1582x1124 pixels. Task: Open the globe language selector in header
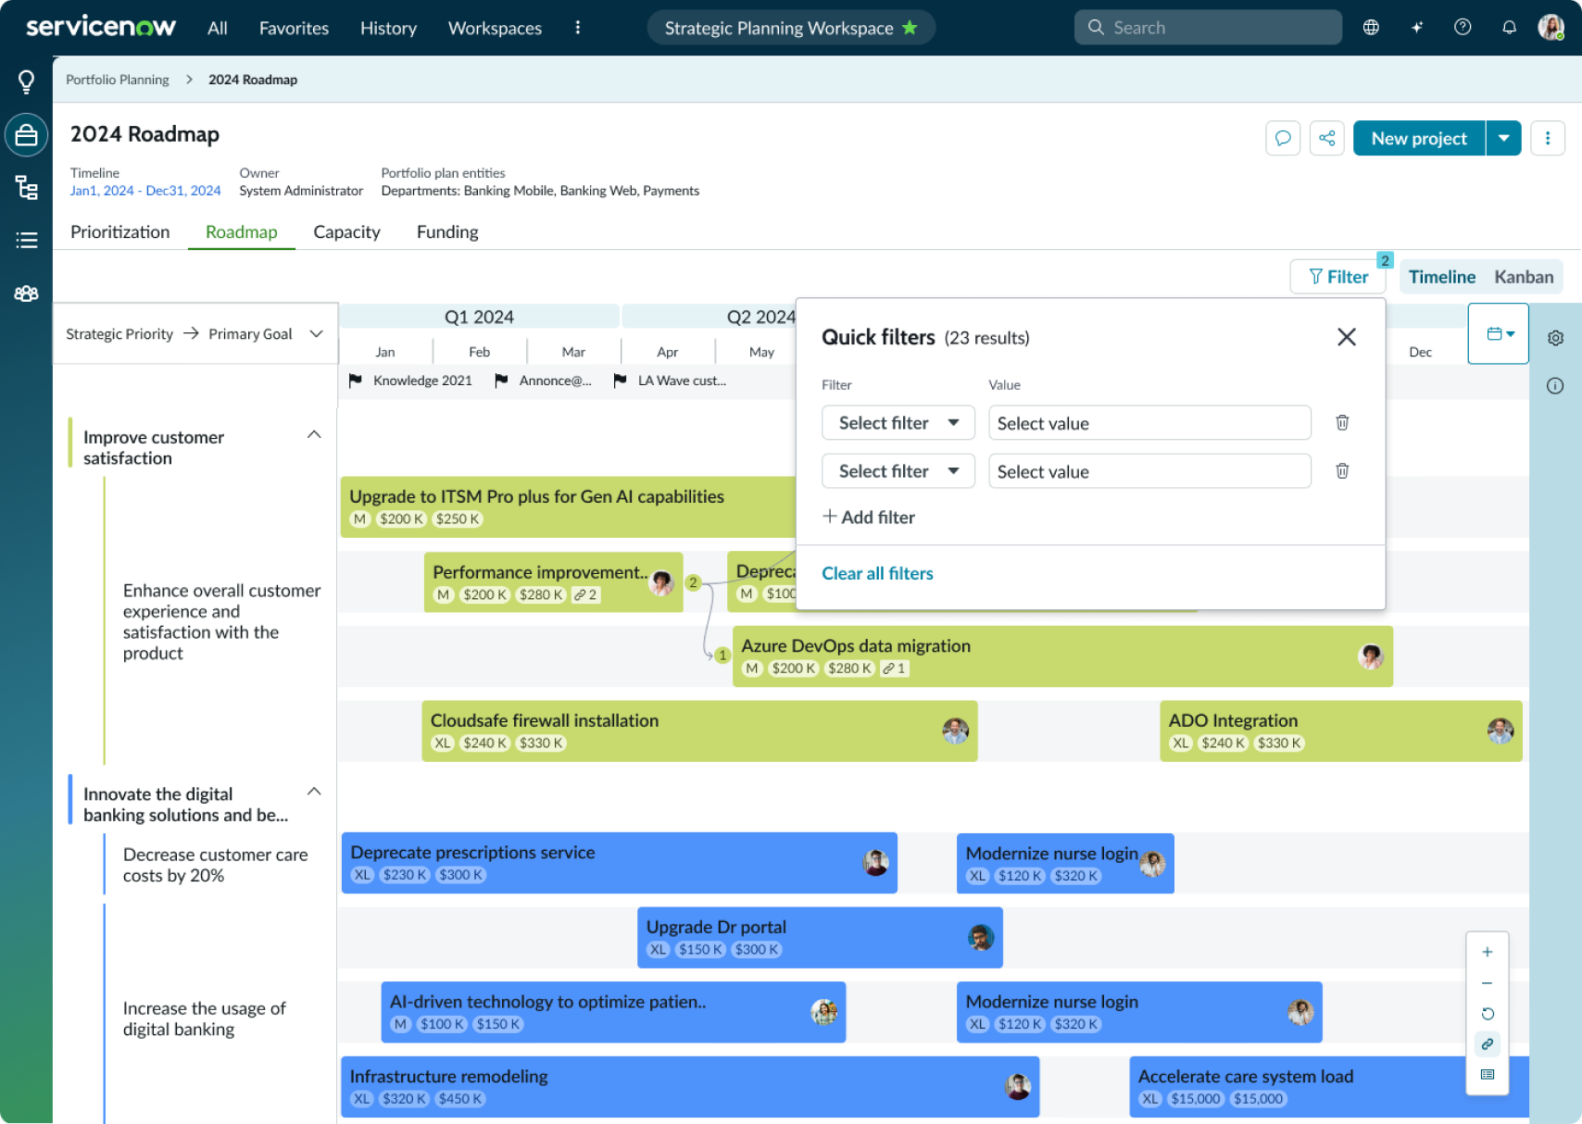pos(1370,27)
